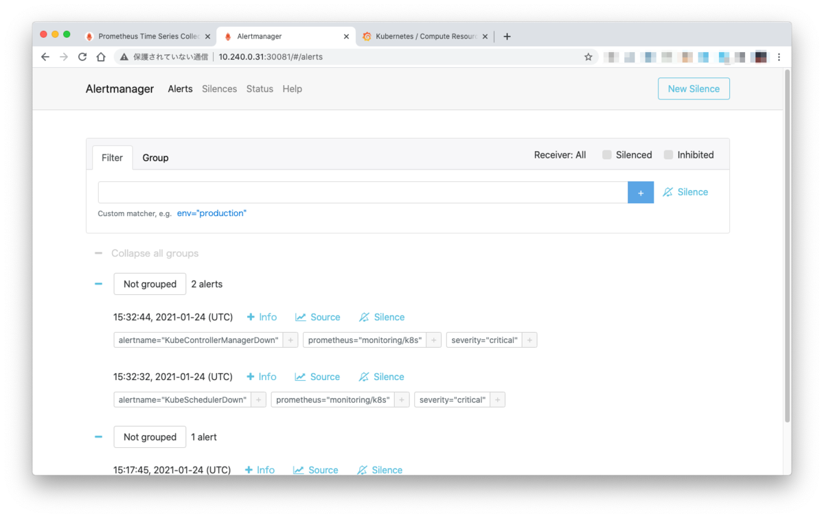
Task: Click the insecure connection warning icon
Action: click(x=124, y=57)
